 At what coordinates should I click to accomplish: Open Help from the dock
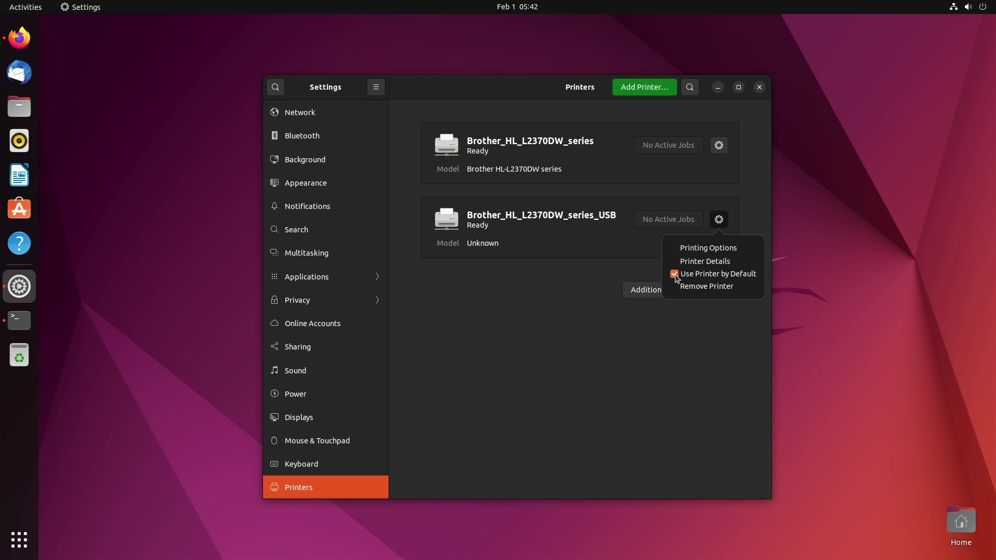(19, 243)
